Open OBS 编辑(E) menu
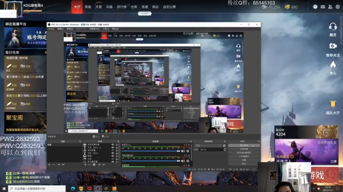Image resolution: width=343 pixels, height=192 pixels. coord(60,29)
